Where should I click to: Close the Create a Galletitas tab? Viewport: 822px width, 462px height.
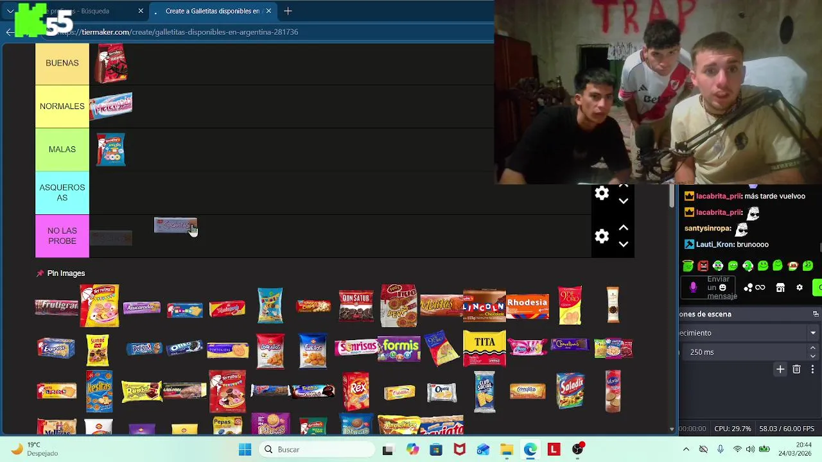268,11
